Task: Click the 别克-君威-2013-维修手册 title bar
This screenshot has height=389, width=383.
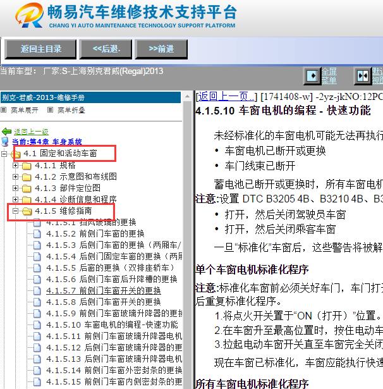Action: (90, 97)
